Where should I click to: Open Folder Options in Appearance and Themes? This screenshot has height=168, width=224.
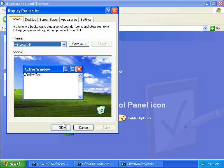(x=139, y=118)
